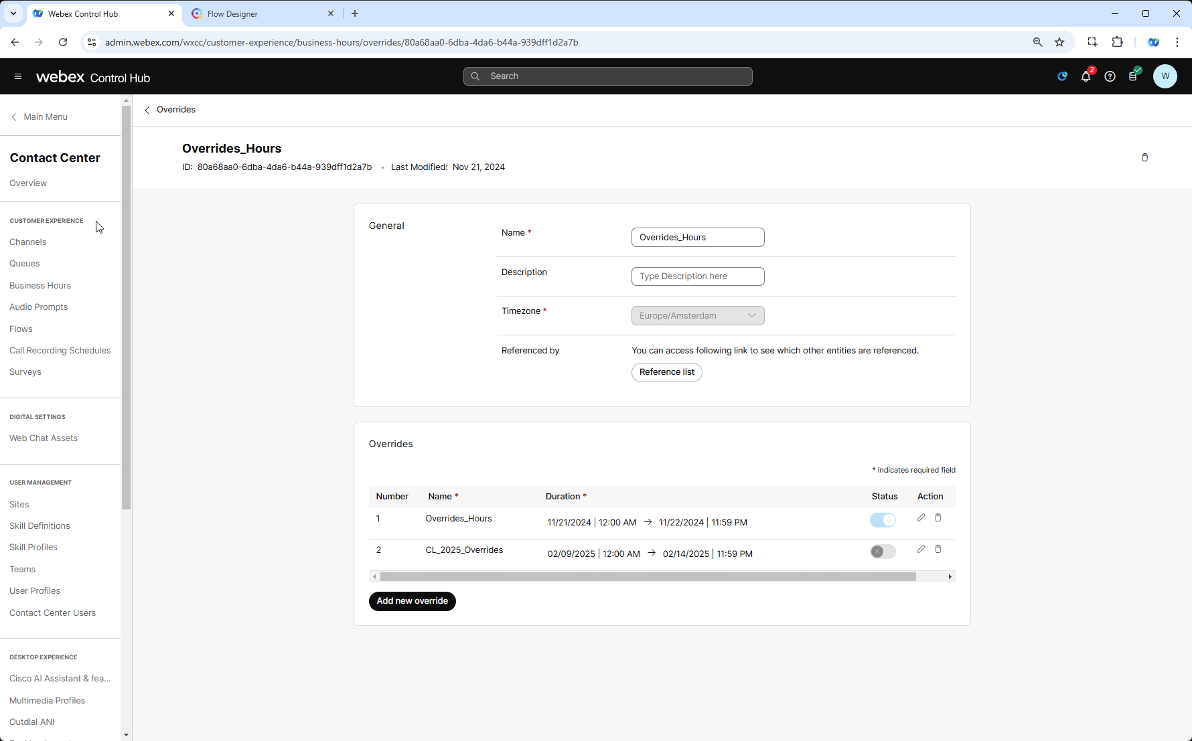Open Queues in sidebar
Screen dimensions: 1192x741
[25, 264]
